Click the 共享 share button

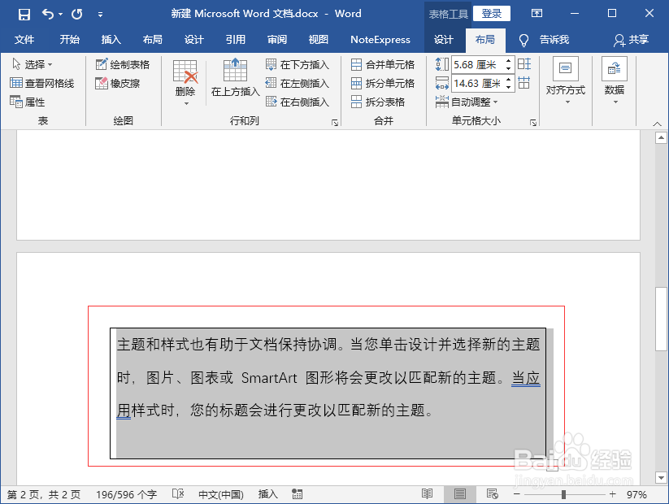coord(632,40)
